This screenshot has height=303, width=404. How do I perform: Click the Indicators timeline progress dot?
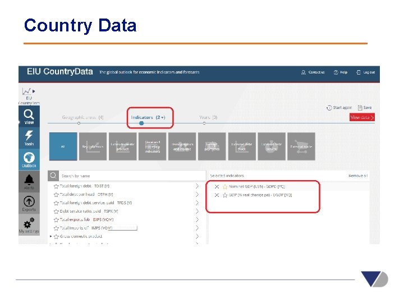coord(141,123)
